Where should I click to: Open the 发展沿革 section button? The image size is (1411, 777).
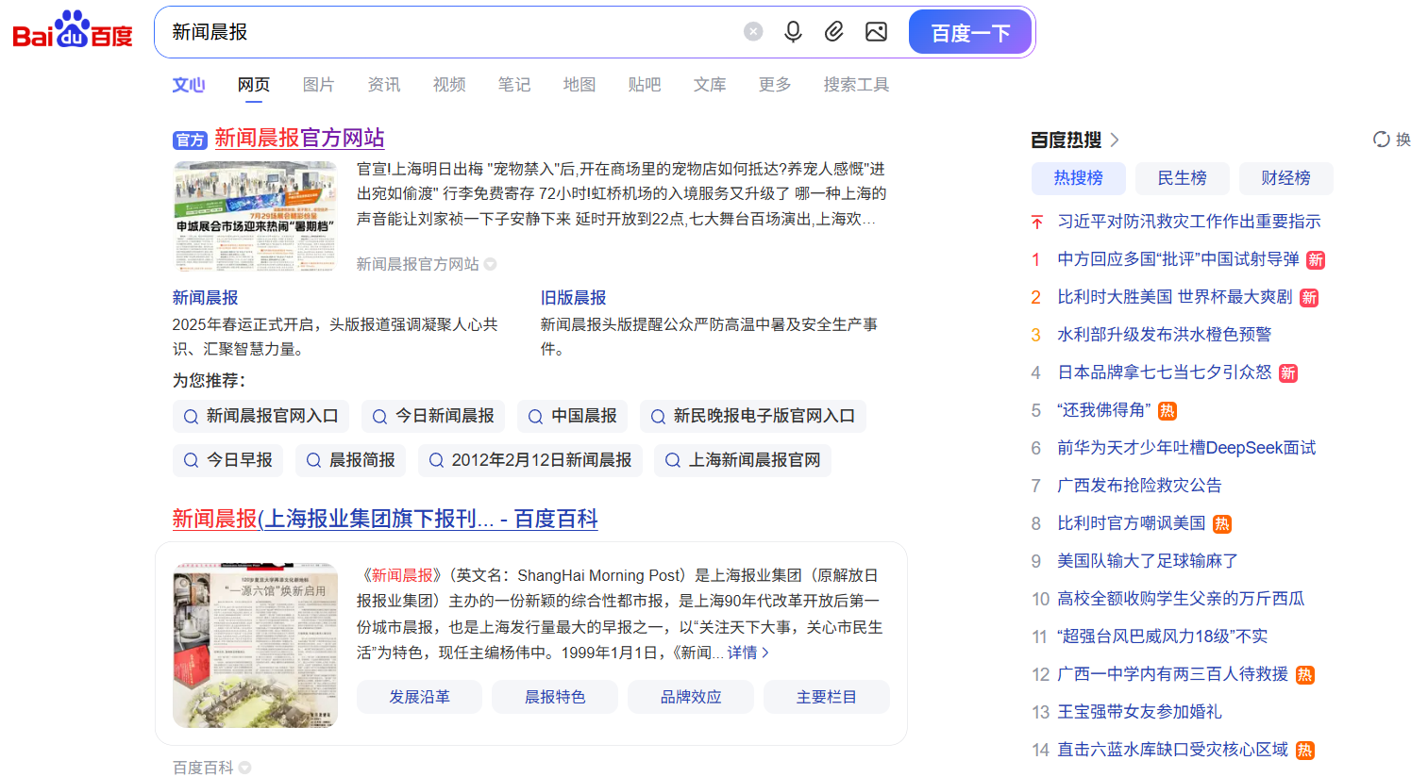point(419,697)
